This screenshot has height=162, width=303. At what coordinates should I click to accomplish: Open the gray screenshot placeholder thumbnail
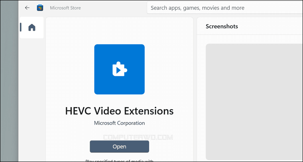tap(254, 102)
